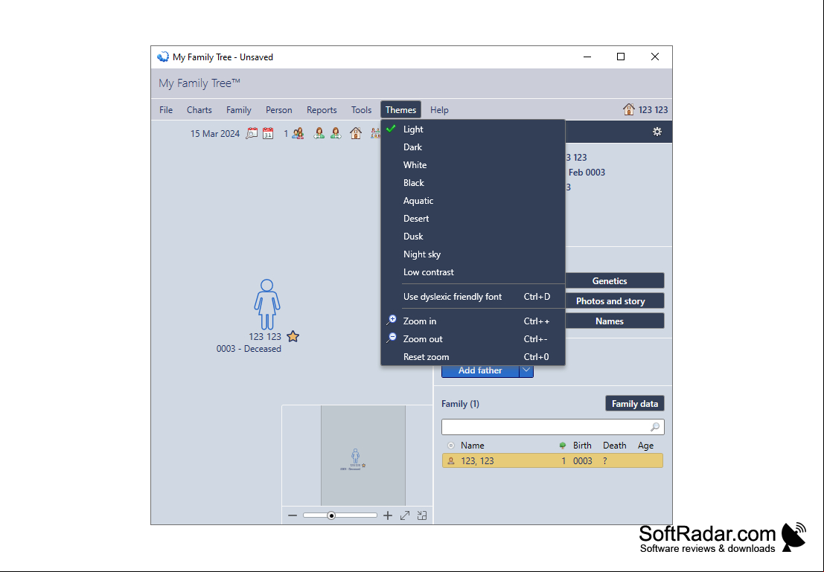Click the zoom slider handle
The image size is (824, 572).
click(x=331, y=515)
